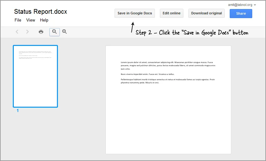The height and width of the screenshot is (161, 266).
Task: Click the Pellentesque habitant paragraph
Action: (x=168, y=81)
